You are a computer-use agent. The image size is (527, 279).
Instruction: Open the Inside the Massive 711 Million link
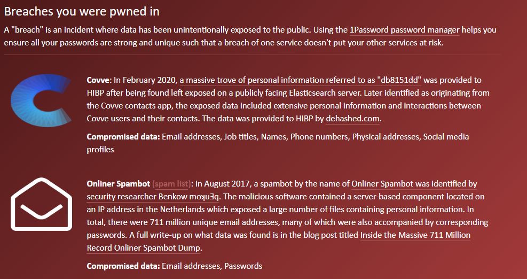tap(415, 235)
